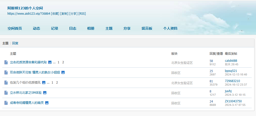
Task: Open the 空间首页 navigation tab
Action: click(15, 28)
